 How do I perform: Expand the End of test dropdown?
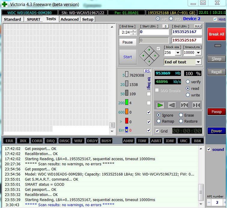pos(198,62)
